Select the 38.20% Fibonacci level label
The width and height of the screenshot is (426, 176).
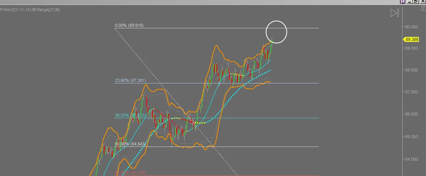click(130, 115)
